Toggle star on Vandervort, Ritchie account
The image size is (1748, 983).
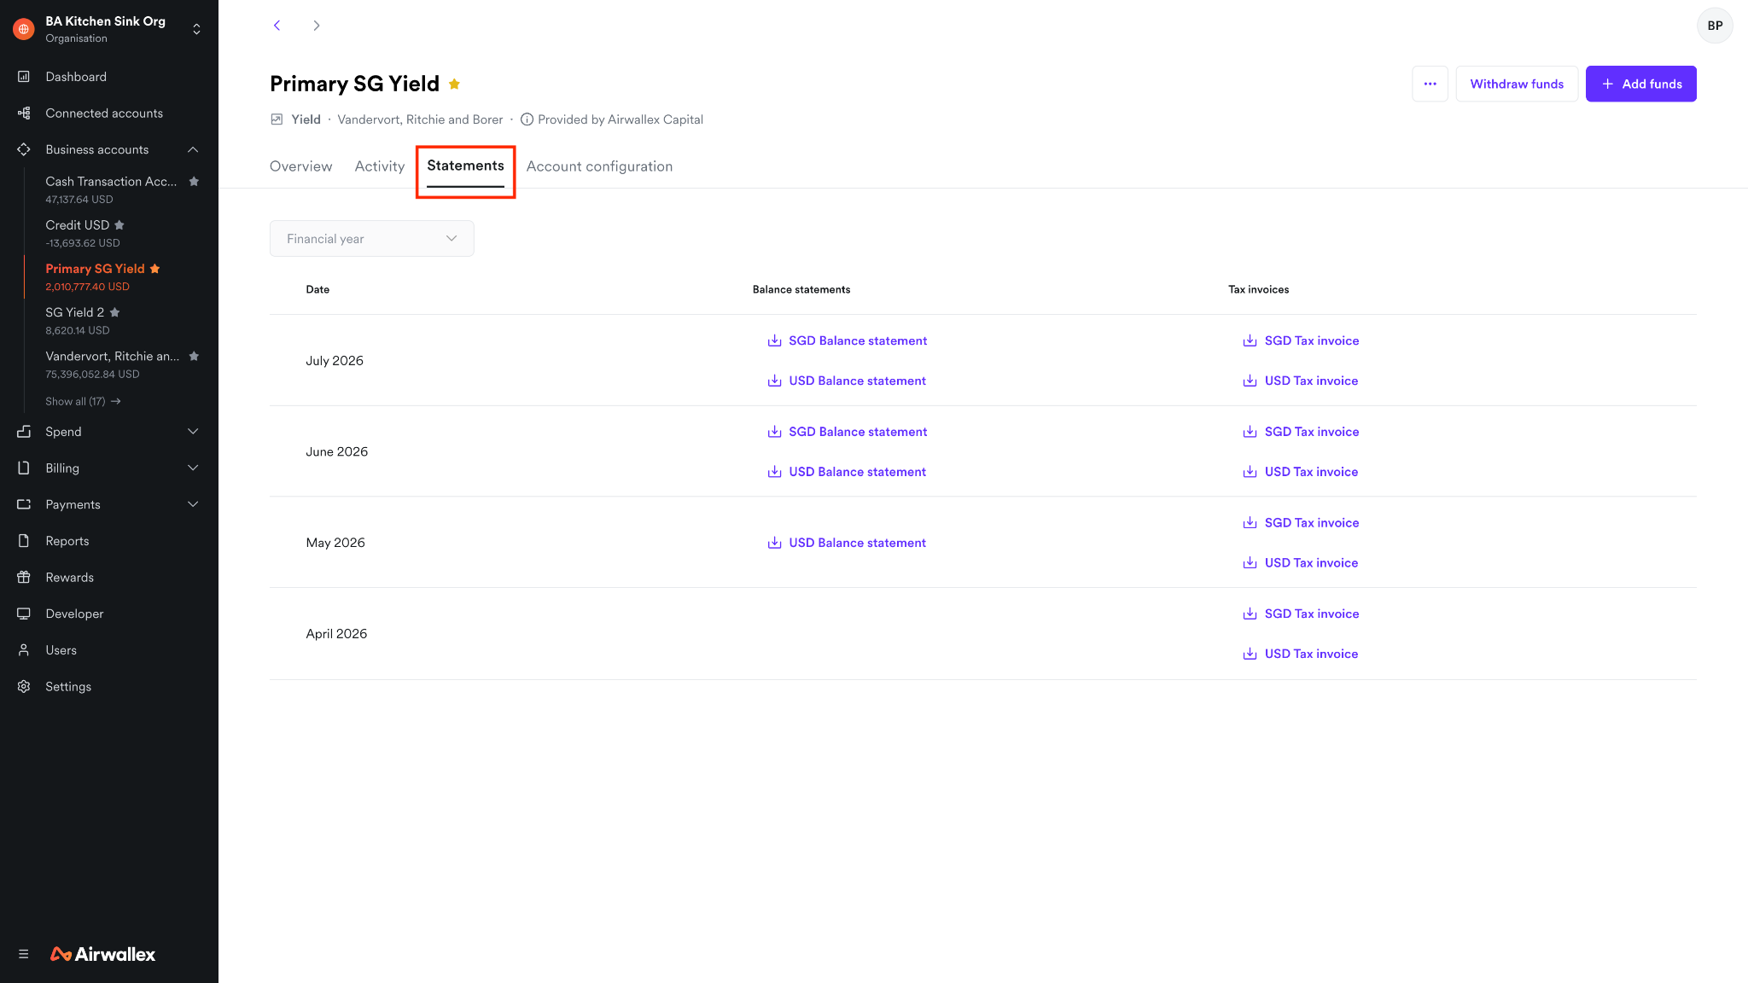[x=194, y=357]
